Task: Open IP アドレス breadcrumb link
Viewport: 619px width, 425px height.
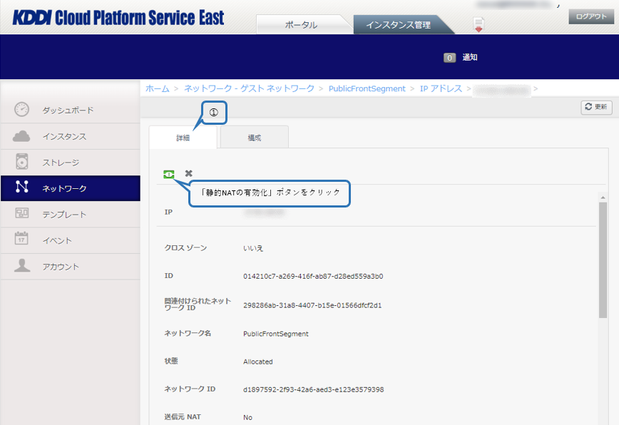Action: [x=441, y=89]
